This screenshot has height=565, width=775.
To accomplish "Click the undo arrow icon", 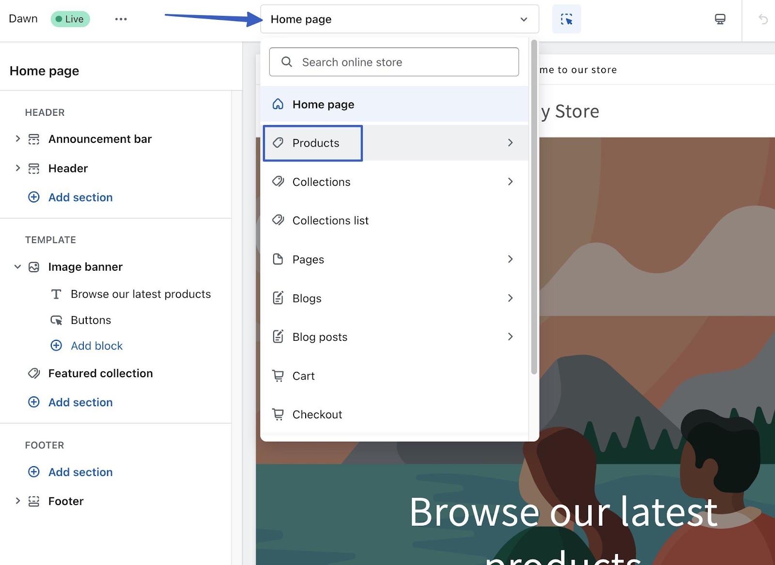I will 763,19.
